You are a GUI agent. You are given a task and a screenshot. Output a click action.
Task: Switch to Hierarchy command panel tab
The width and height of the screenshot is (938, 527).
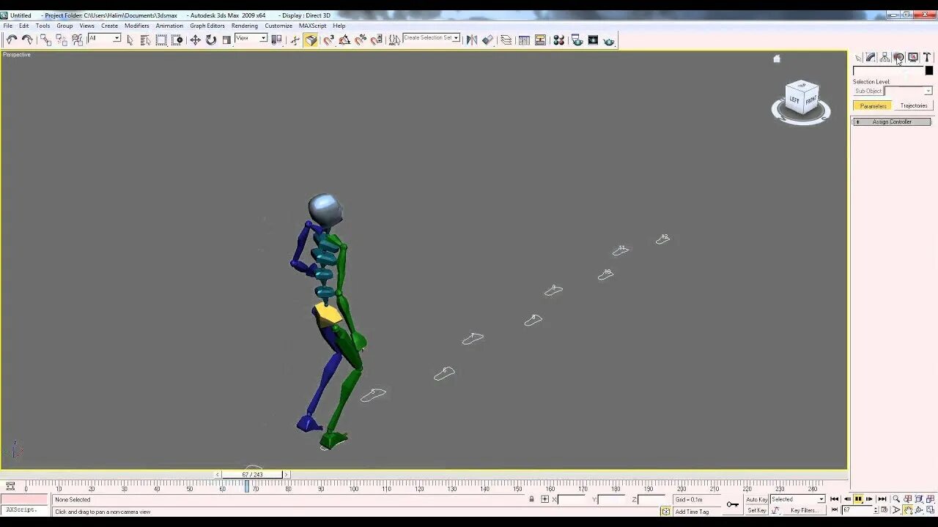pyautogui.click(x=885, y=58)
